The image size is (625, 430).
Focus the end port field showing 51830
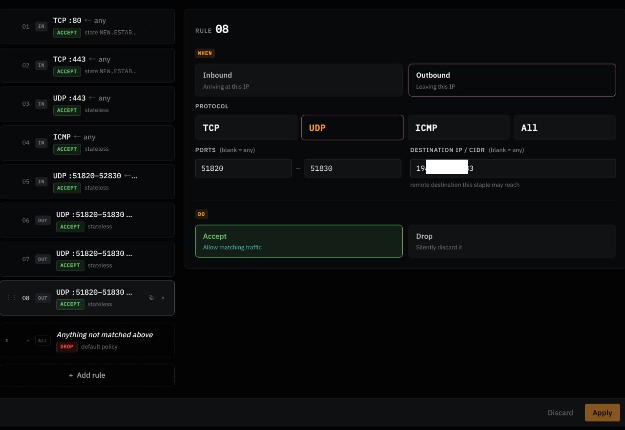click(353, 168)
